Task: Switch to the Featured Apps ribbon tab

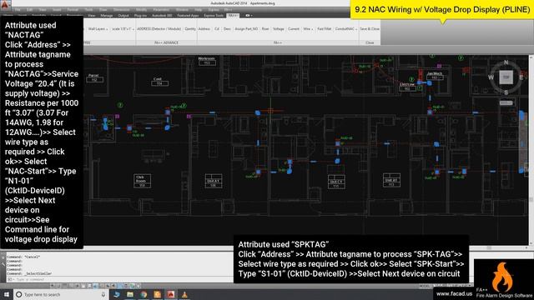Action: click(x=188, y=16)
